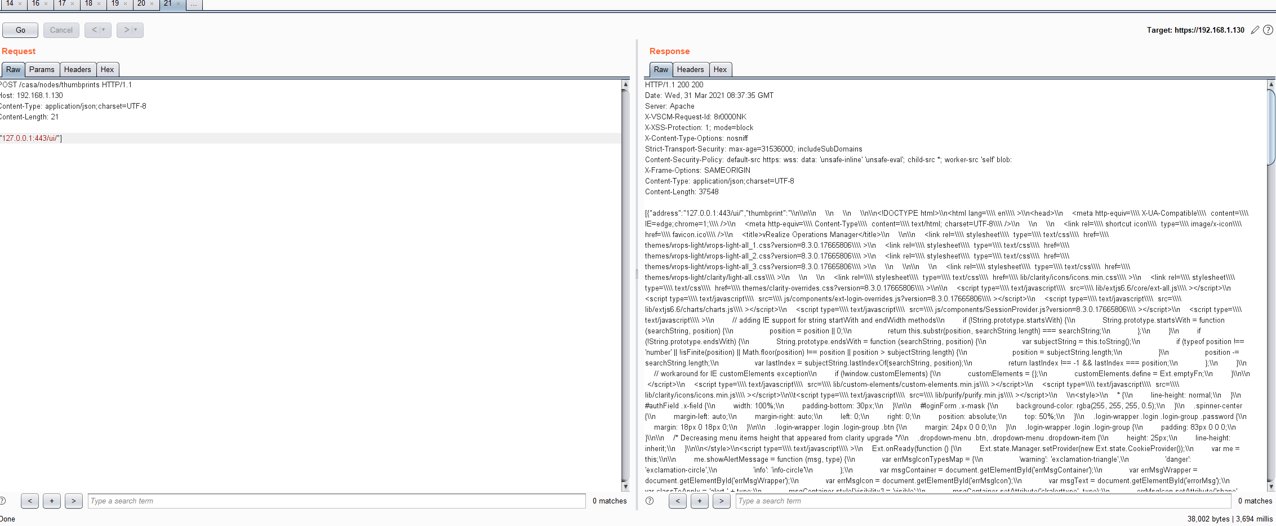Open the Request Params tab
Image resolution: width=1276 pixels, height=526 pixels.
[42, 70]
